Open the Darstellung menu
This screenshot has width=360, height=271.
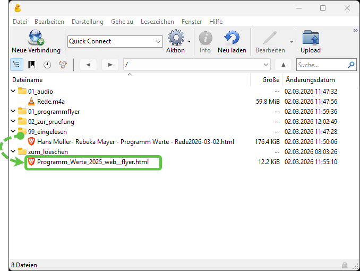pyautogui.click(x=88, y=22)
